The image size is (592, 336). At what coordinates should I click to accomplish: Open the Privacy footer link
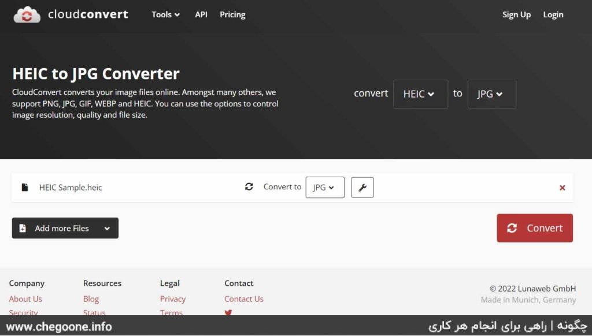173,299
